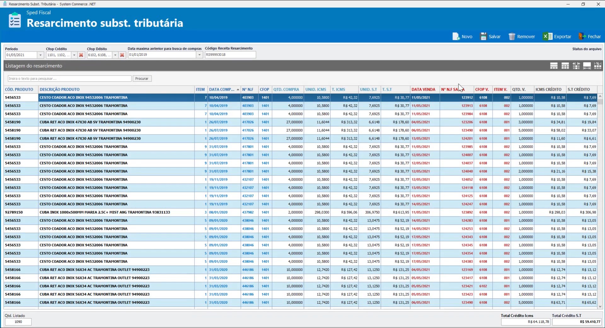
Task: Click the Novo document icon
Action: (456, 37)
